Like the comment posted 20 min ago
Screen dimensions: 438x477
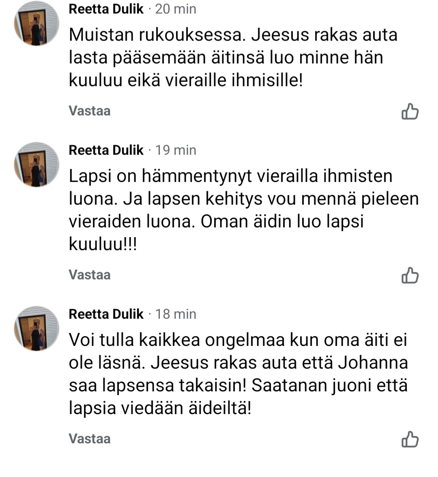point(410,112)
